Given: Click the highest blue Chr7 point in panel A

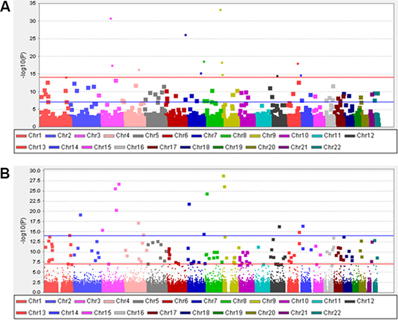Looking at the screenshot, I should pos(186,35).
